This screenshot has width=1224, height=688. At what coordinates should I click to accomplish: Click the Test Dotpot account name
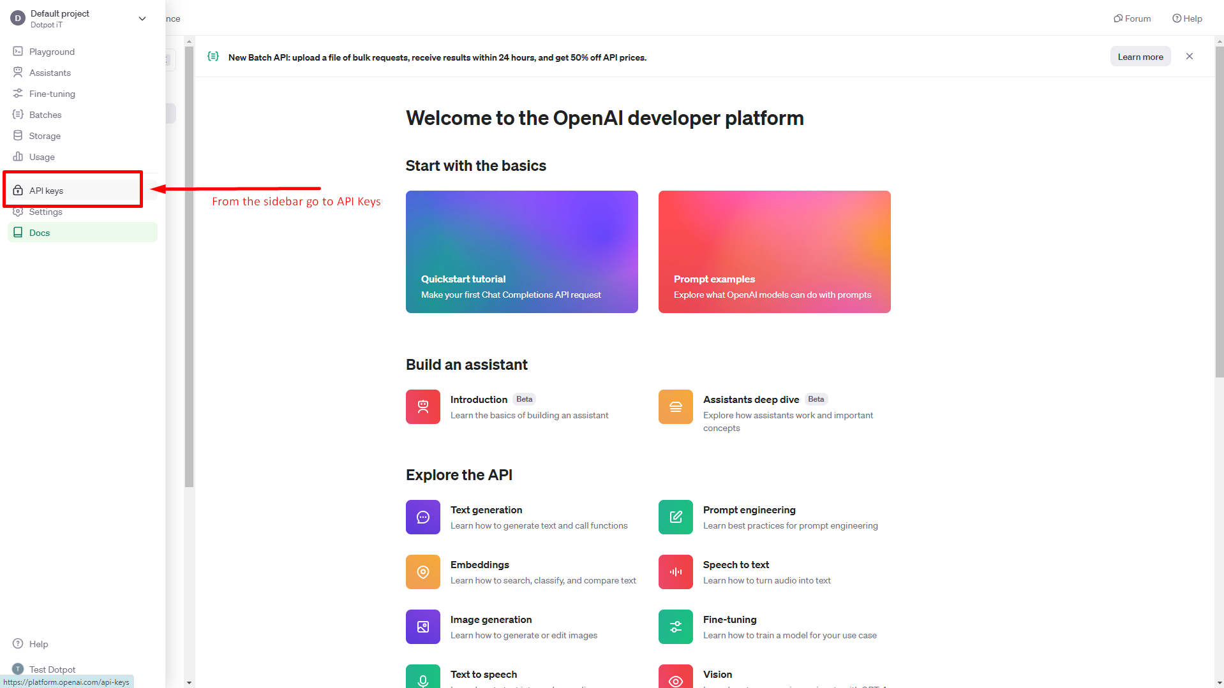tap(52, 669)
